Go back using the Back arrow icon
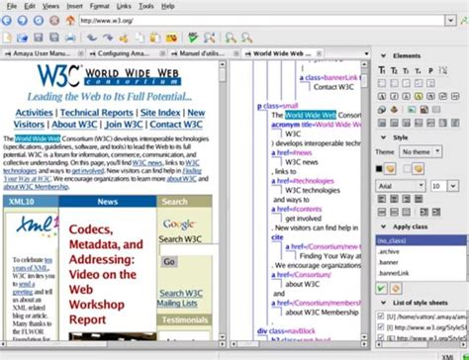 (x=7, y=21)
